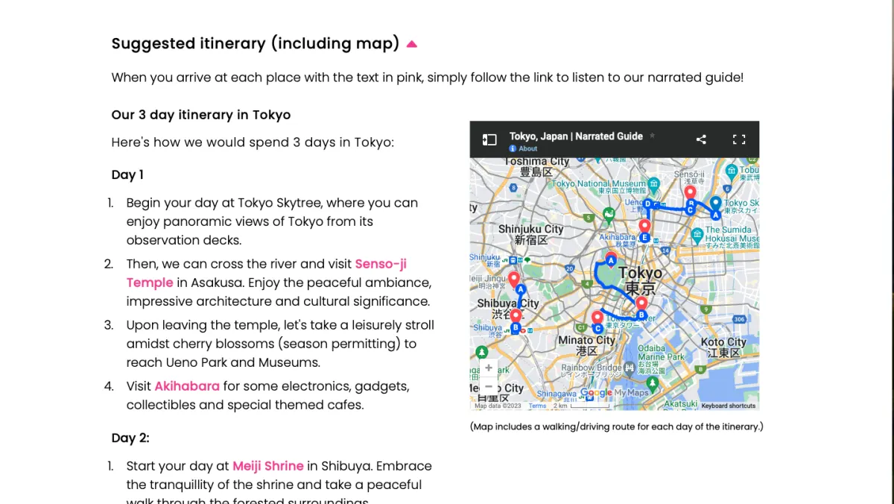
Task: Select the red Akihabara pin
Action: 644,225
